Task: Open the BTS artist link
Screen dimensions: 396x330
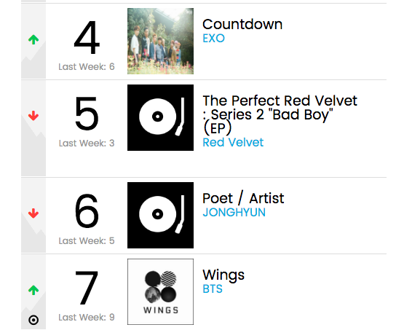Action: point(213,288)
